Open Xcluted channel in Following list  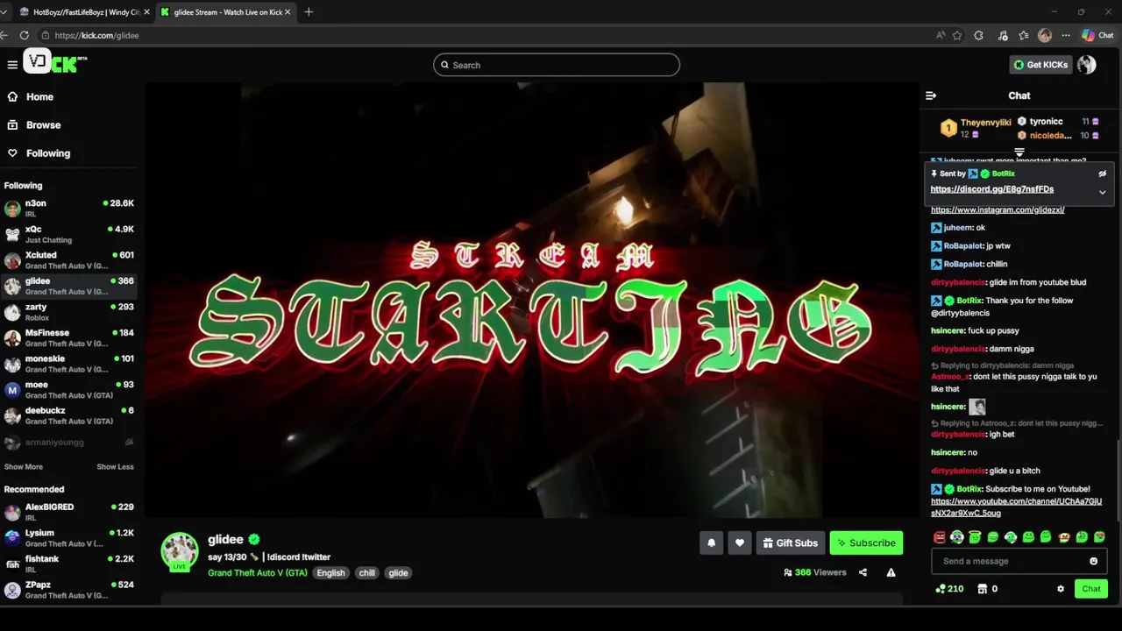pyautogui.click(x=69, y=260)
